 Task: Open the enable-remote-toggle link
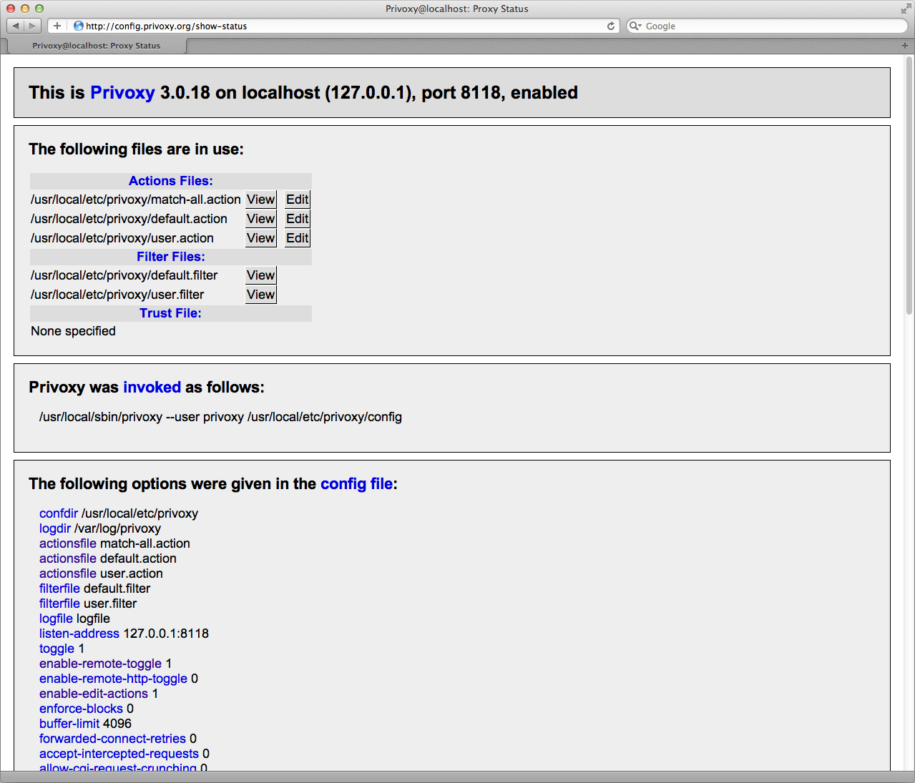click(100, 664)
